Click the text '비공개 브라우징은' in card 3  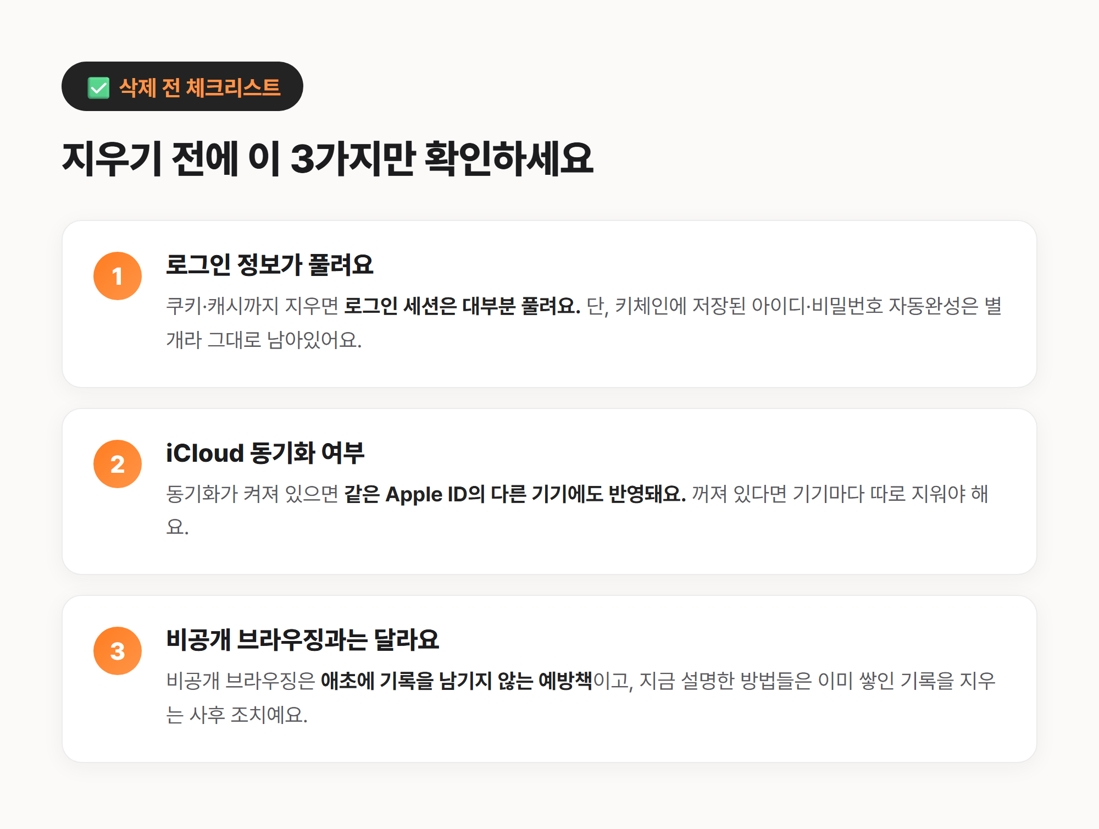pyautogui.click(x=241, y=681)
